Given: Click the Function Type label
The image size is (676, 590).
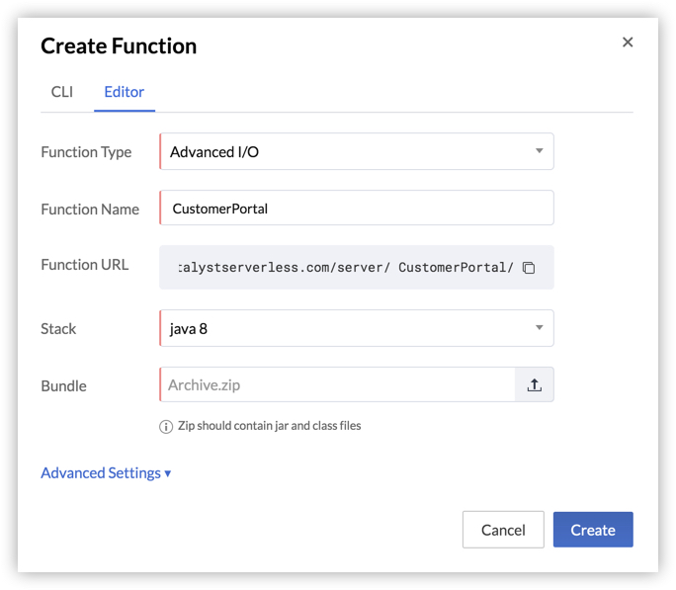Looking at the screenshot, I should coord(86,152).
